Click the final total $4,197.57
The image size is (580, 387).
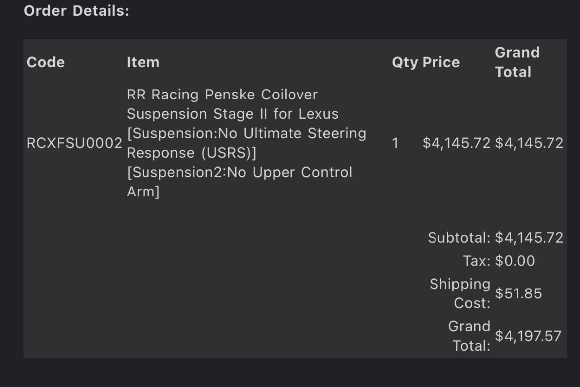point(528,336)
